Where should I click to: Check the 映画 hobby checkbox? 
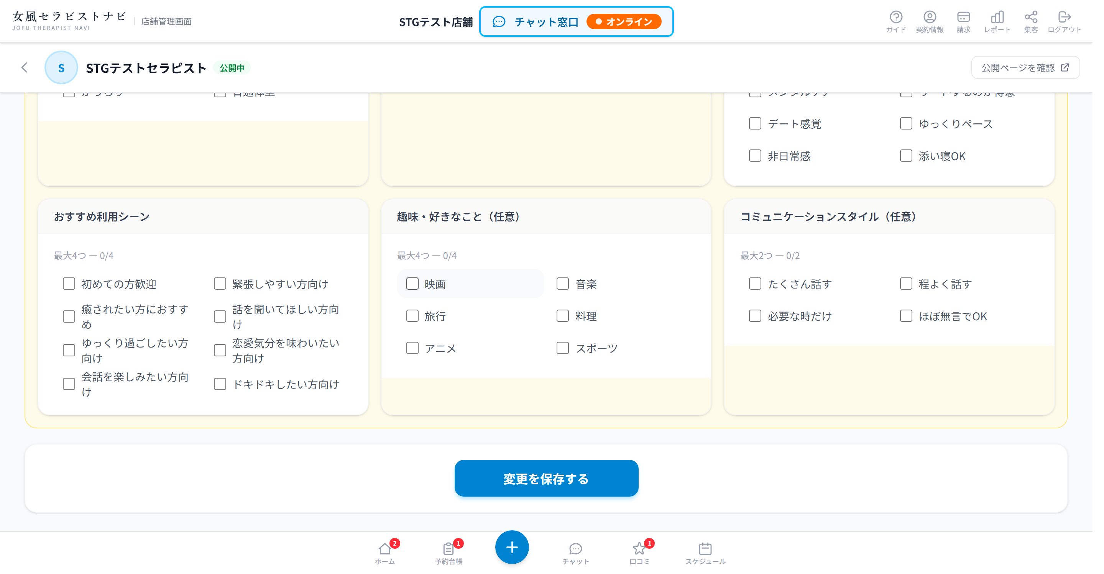(x=417, y=287)
